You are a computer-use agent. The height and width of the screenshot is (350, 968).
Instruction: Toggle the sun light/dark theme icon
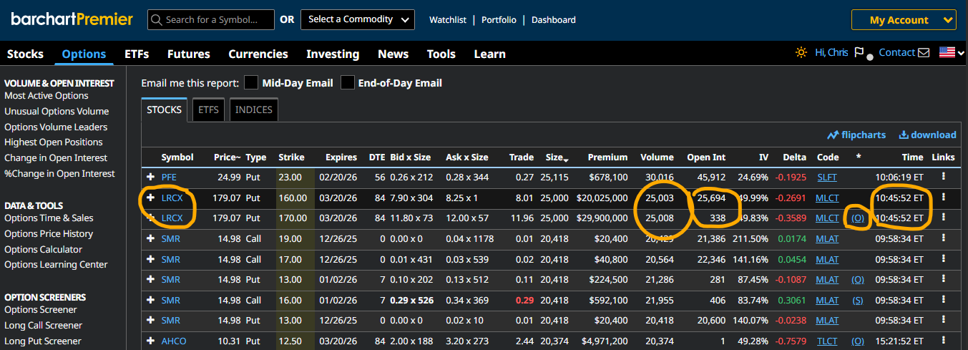point(801,52)
